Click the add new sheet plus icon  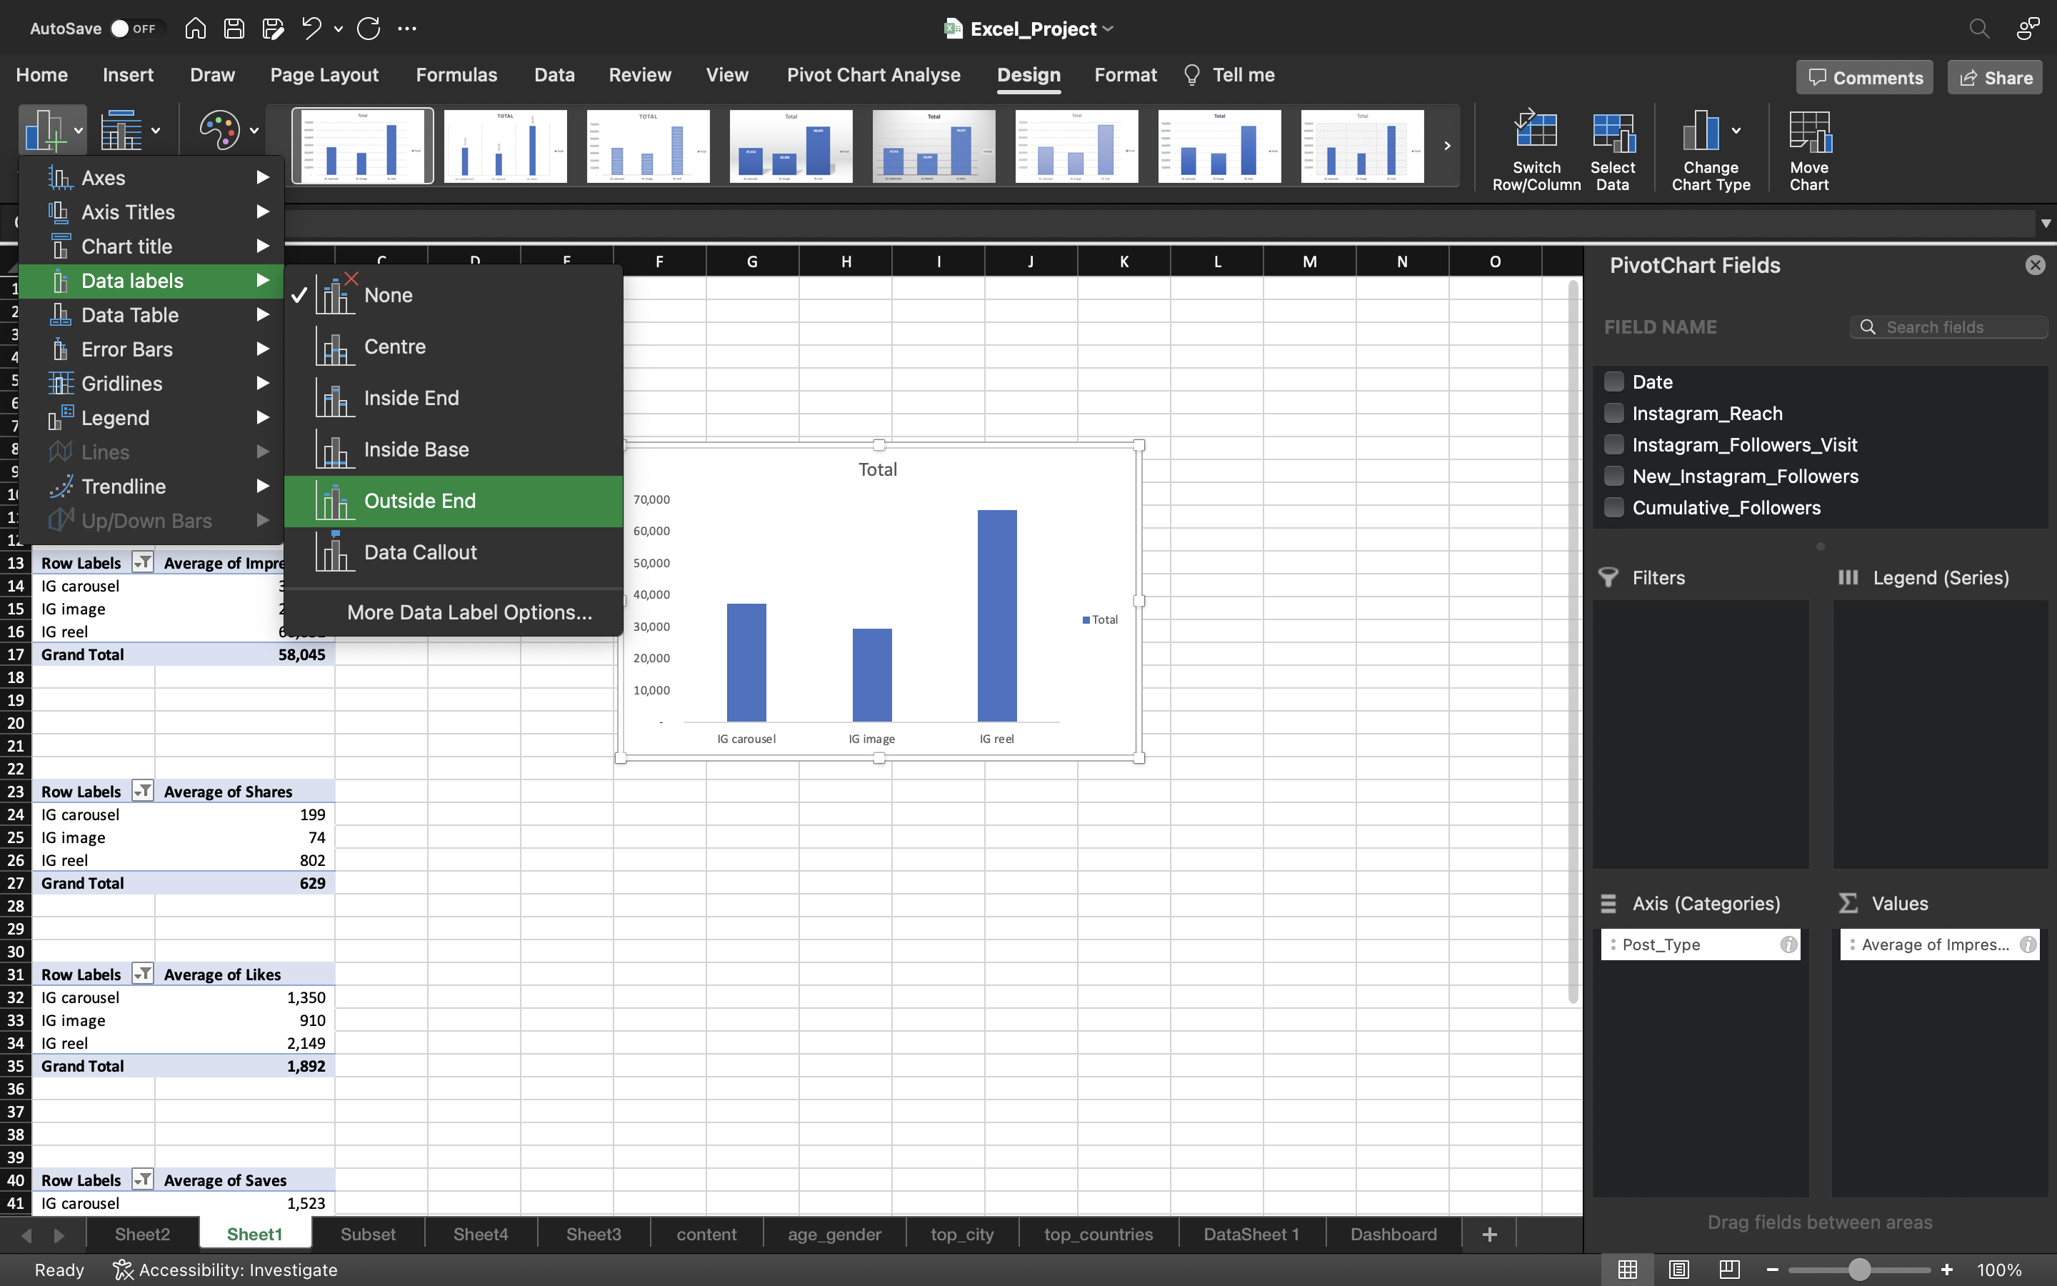(x=1489, y=1234)
